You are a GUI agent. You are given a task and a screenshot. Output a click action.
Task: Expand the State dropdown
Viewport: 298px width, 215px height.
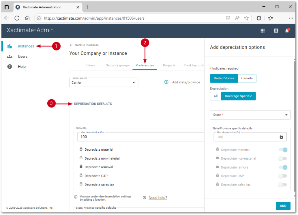coord(250,115)
